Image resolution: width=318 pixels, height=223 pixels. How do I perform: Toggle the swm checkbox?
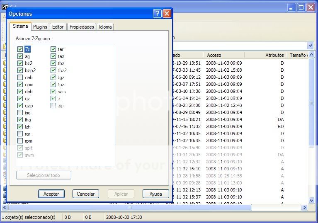pyautogui.click(x=20, y=155)
